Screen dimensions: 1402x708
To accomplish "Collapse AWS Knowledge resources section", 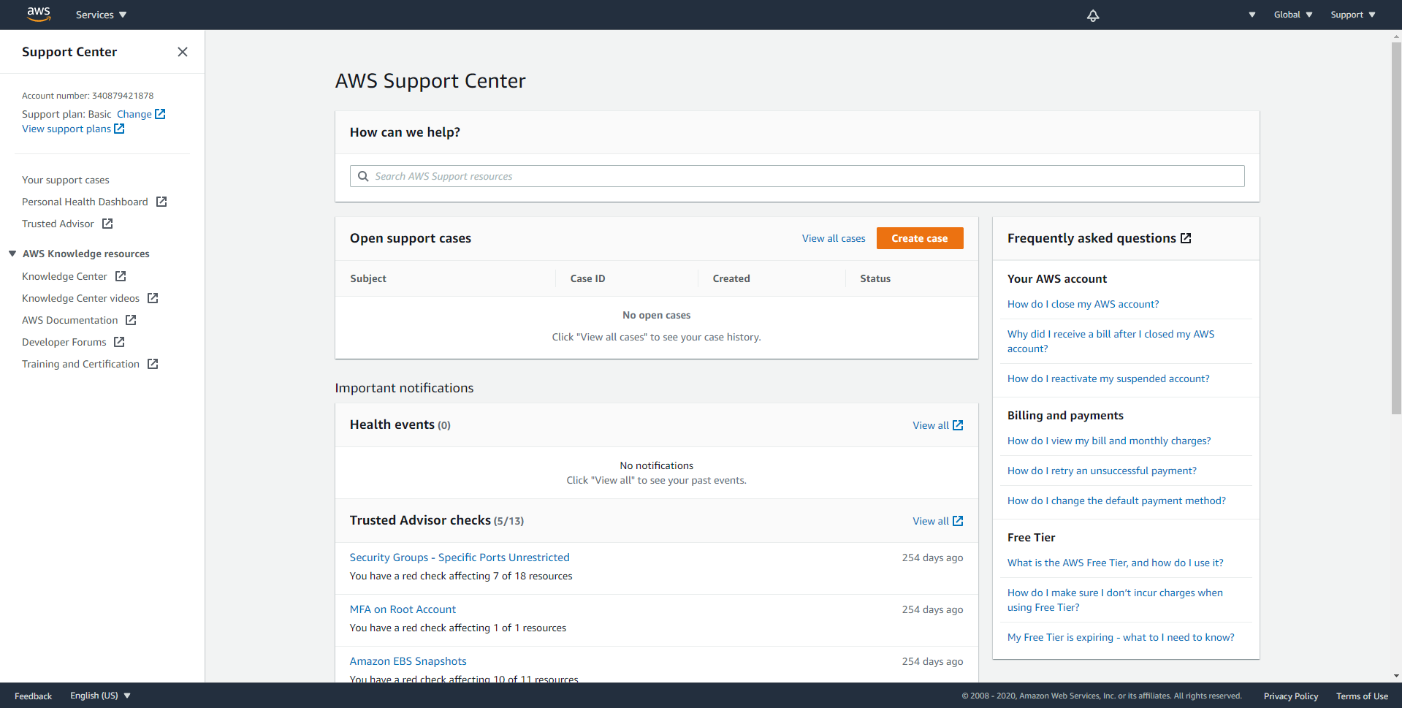I will pos(12,254).
